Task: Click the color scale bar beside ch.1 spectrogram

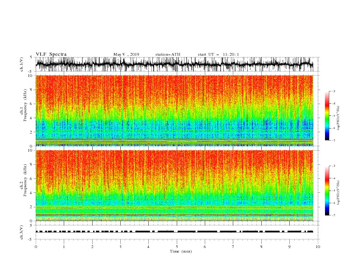Action: (x=327, y=116)
